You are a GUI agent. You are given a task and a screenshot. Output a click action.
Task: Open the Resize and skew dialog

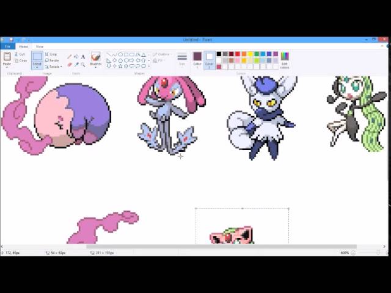pos(52,60)
